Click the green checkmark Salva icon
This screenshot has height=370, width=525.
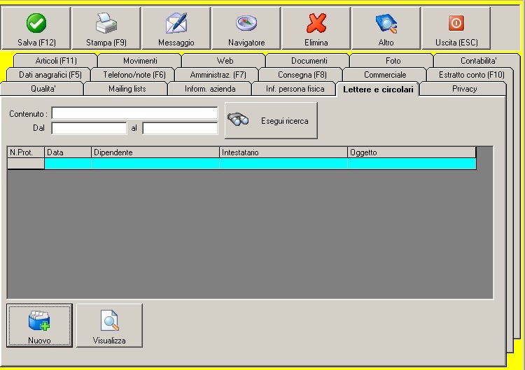(36, 23)
